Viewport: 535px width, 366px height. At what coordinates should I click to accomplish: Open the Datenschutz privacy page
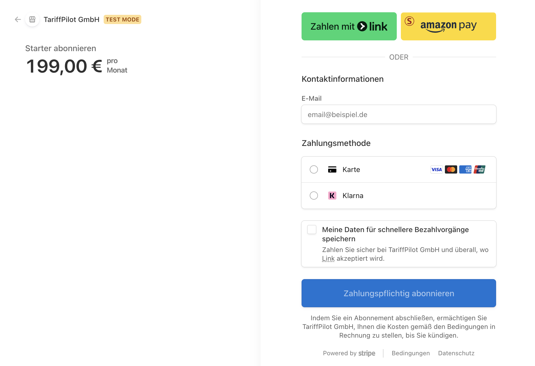coord(456,353)
